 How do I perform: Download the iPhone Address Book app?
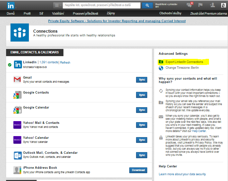pyautogui.click(x=138, y=170)
